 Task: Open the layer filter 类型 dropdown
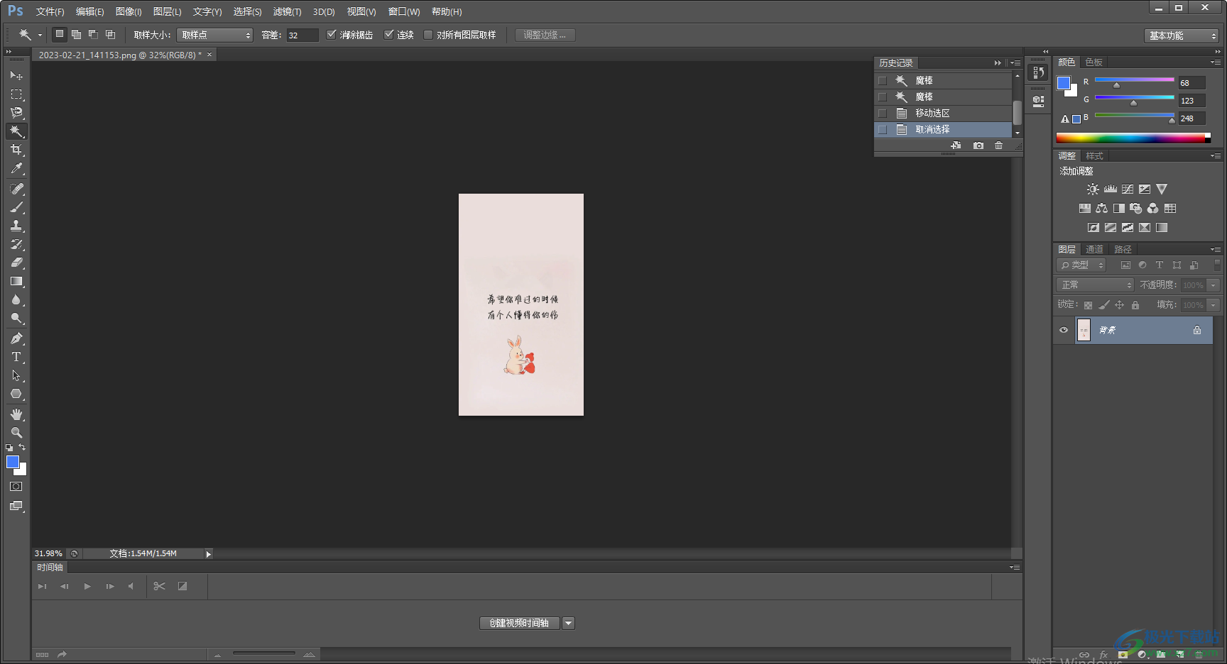1082,265
